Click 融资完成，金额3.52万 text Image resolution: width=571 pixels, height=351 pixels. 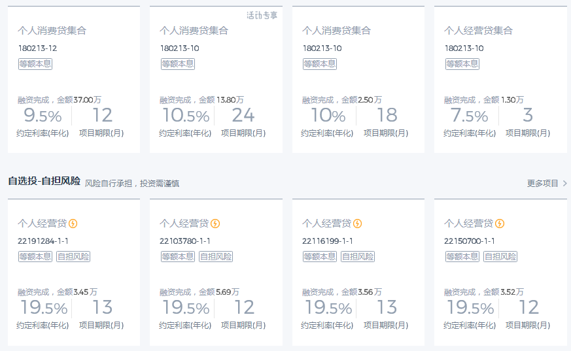click(x=484, y=292)
